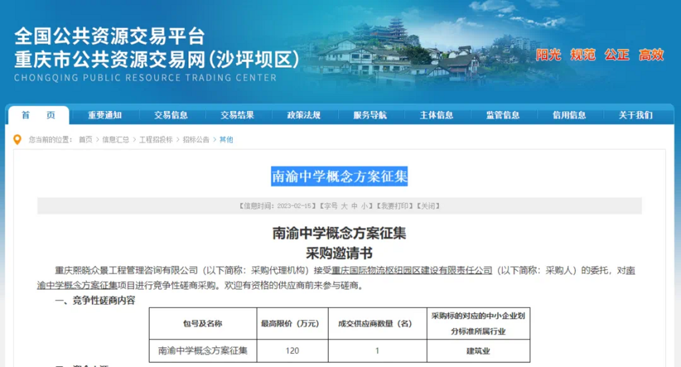Set font size to 中
Image resolution: width=681 pixels, height=367 pixels.
tap(354, 206)
